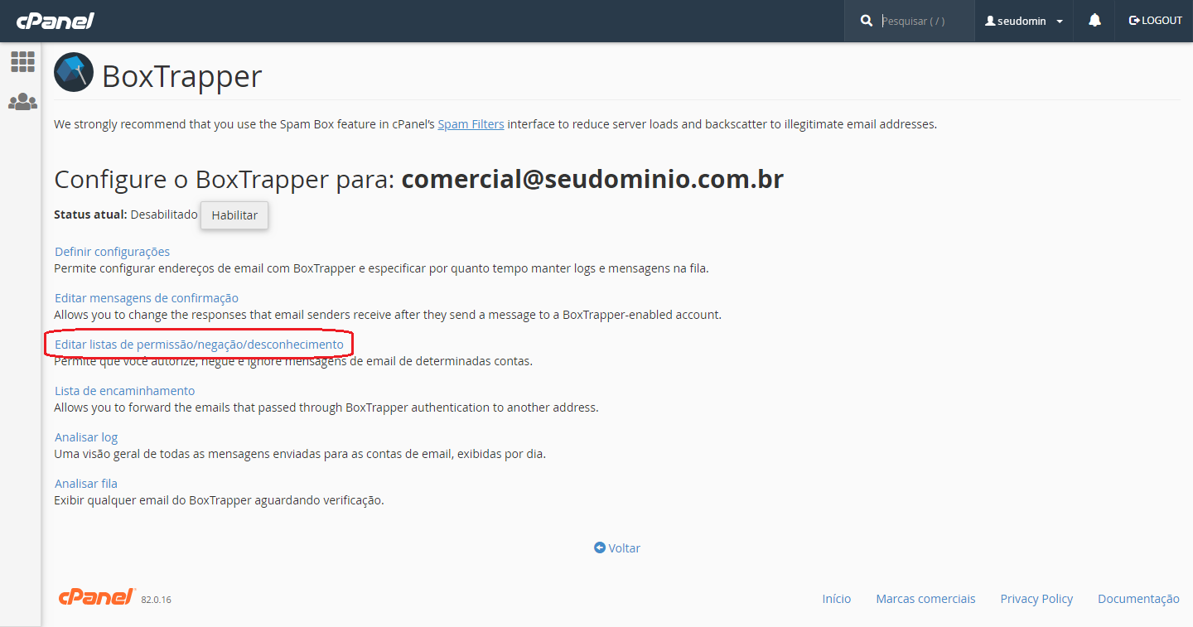Open Lista de encaminhamento link
1193x627 pixels.
pos(124,391)
